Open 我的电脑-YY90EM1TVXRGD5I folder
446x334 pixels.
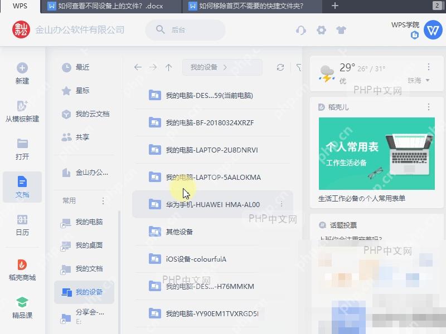click(213, 313)
